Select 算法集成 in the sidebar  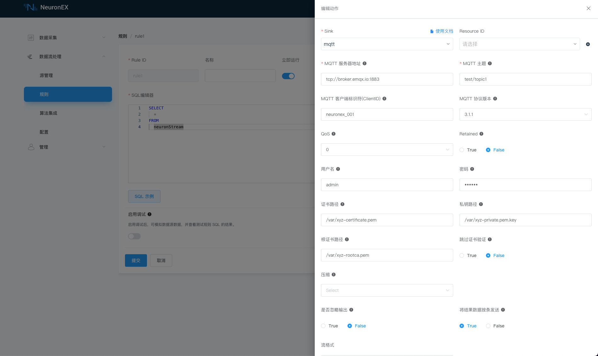click(48, 113)
